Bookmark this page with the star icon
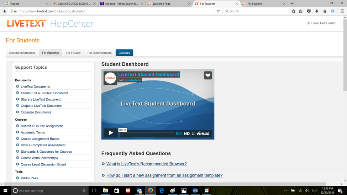The height and width of the screenshot is (195, 347). 294,11
